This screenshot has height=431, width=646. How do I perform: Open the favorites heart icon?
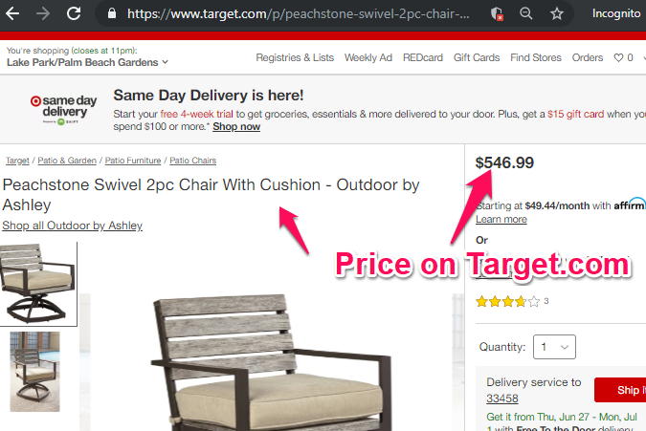(618, 57)
